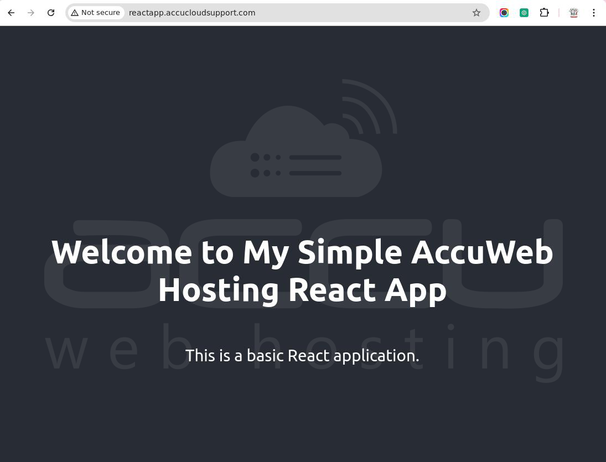Open the browser profile avatar
The height and width of the screenshot is (462, 606).
tap(573, 13)
